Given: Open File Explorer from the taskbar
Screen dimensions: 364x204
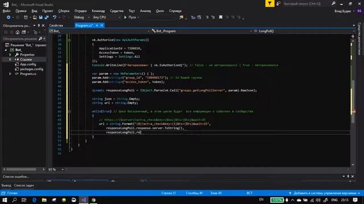Looking at the screenshot, I should 44,200.
